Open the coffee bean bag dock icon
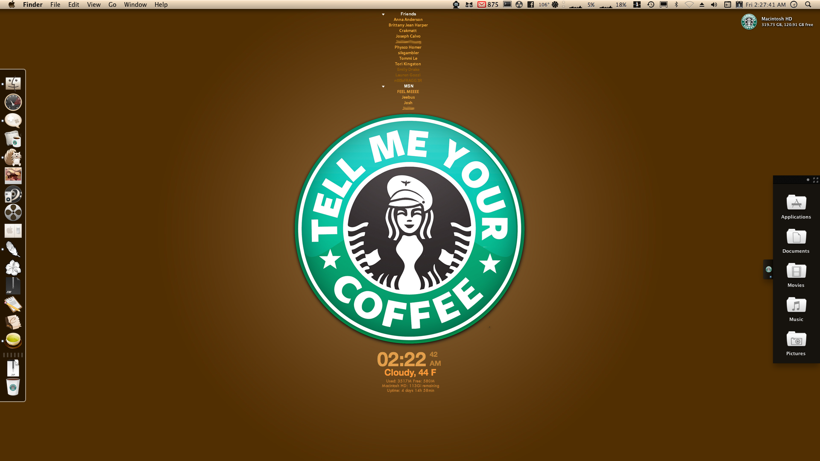 pyautogui.click(x=13, y=323)
